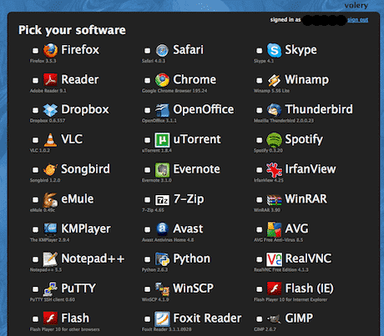Select the Skype checkbox
This screenshot has height=336, width=384.
pos(259,51)
